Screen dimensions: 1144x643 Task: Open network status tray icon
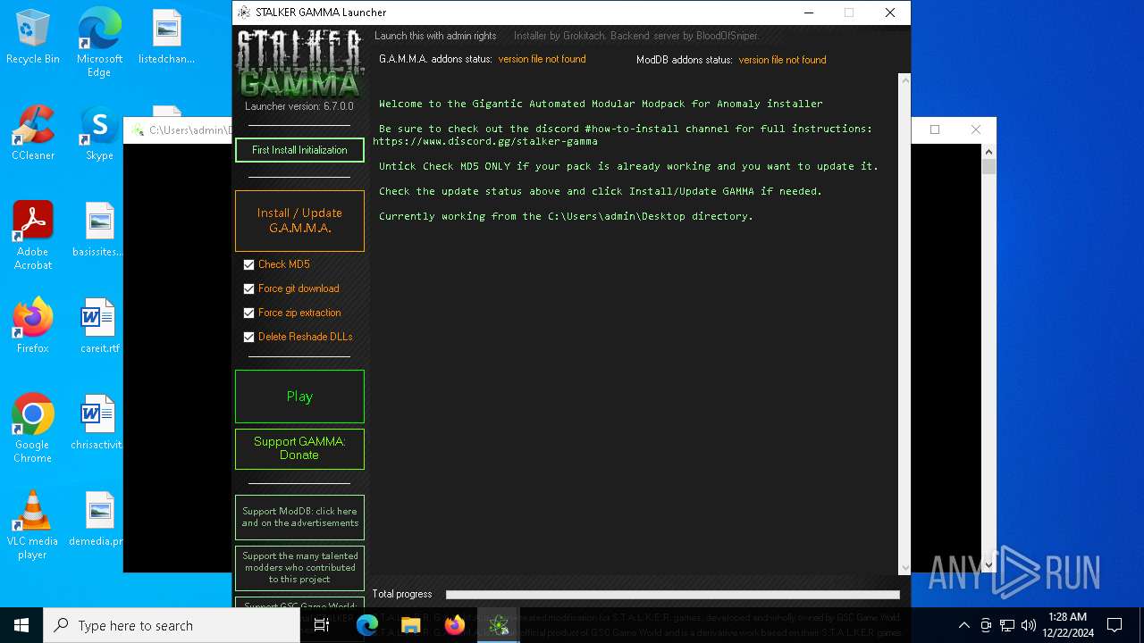click(1007, 625)
